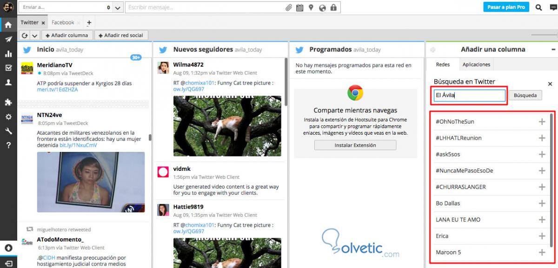The height and width of the screenshot is (268, 558).
Task: Add Maroon 5 trend with plus icon
Action: click(542, 252)
